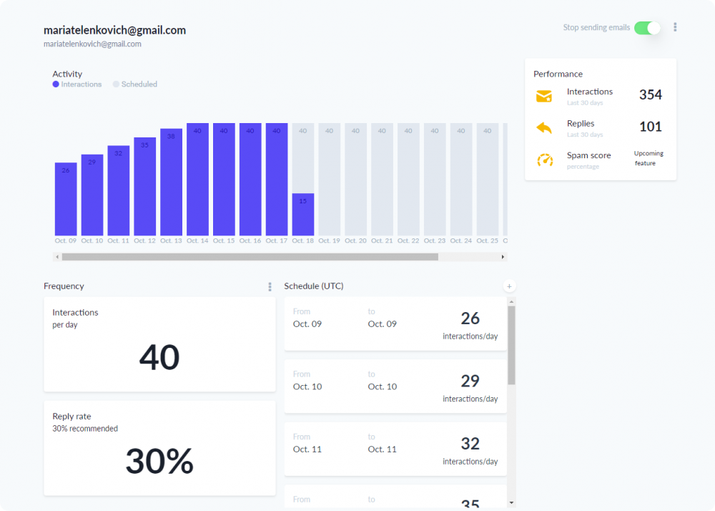Toggle the Stop sending emails switch
The height and width of the screenshot is (511, 715).
pyautogui.click(x=647, y=28)
